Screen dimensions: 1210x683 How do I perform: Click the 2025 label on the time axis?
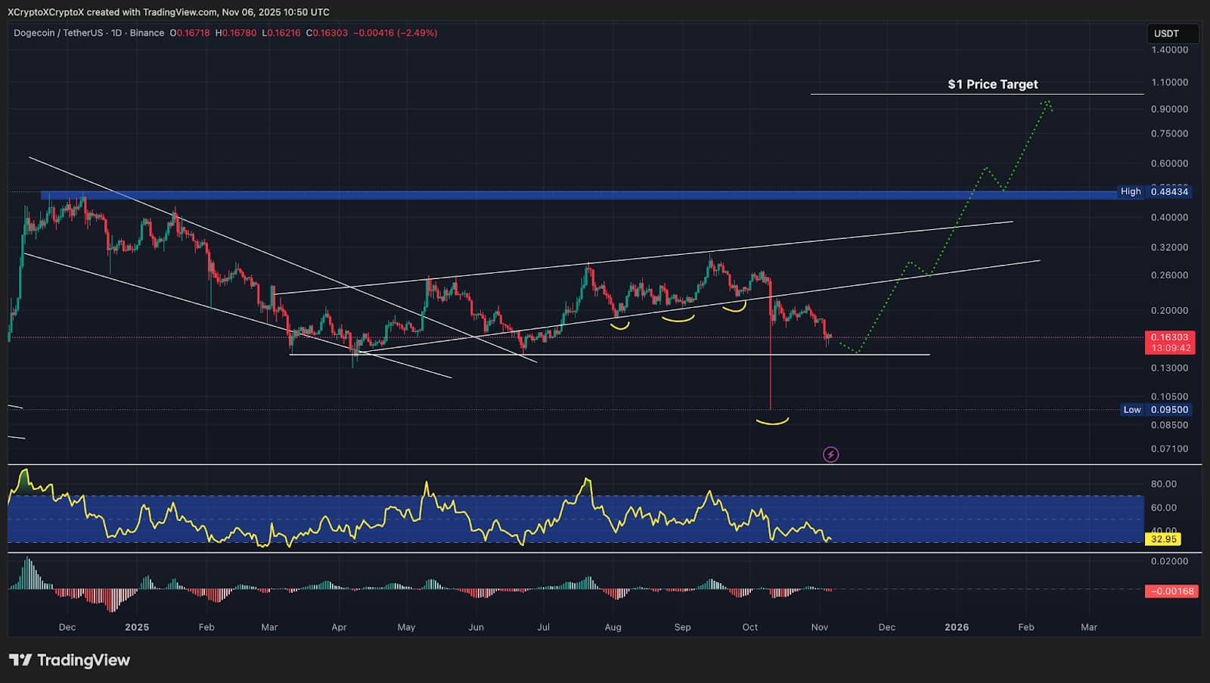tap(137, 627)
